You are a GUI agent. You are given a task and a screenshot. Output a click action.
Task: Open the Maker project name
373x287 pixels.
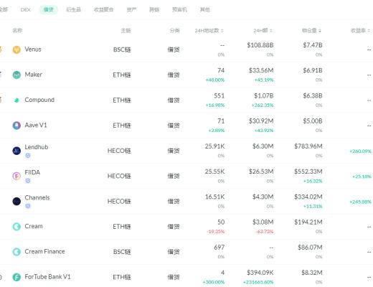pyautogui.click(x=34, y=75)
